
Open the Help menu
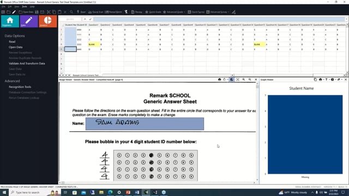click(x=32, y=7)
